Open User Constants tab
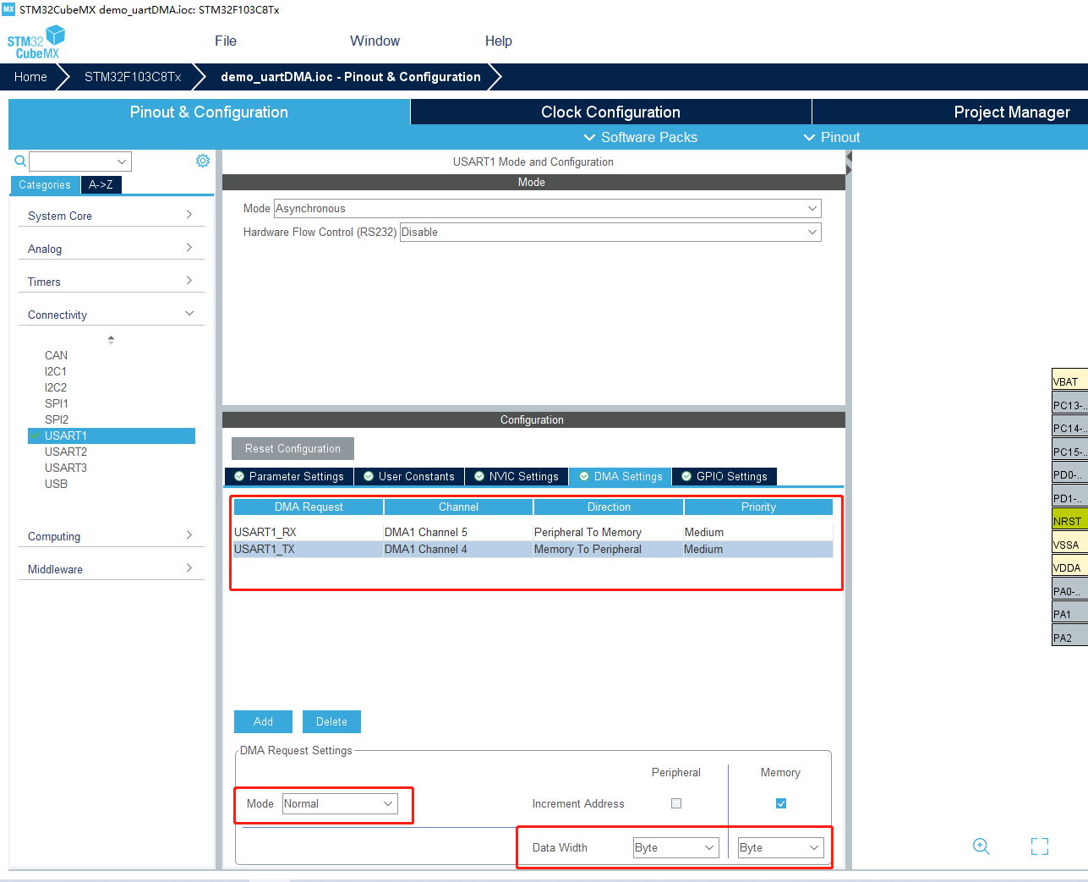The width and height of the screenshot is (1088, 882). pyautogui.click(x=409, y=476)
